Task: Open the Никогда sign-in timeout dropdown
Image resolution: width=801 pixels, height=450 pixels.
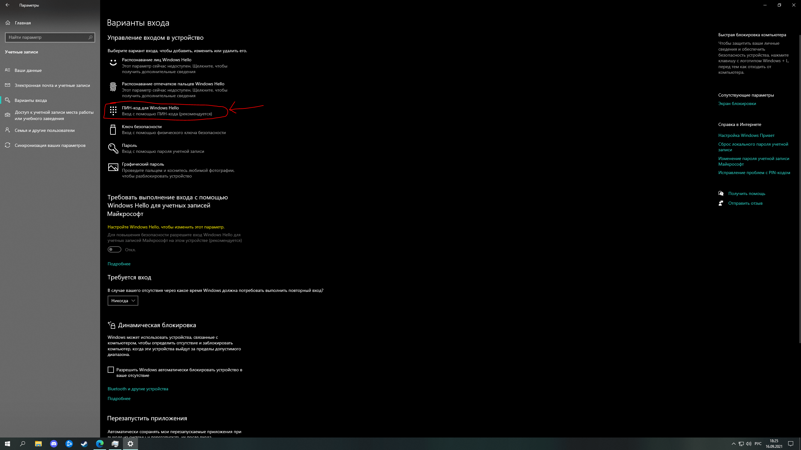Action: [x=123, y=301]
